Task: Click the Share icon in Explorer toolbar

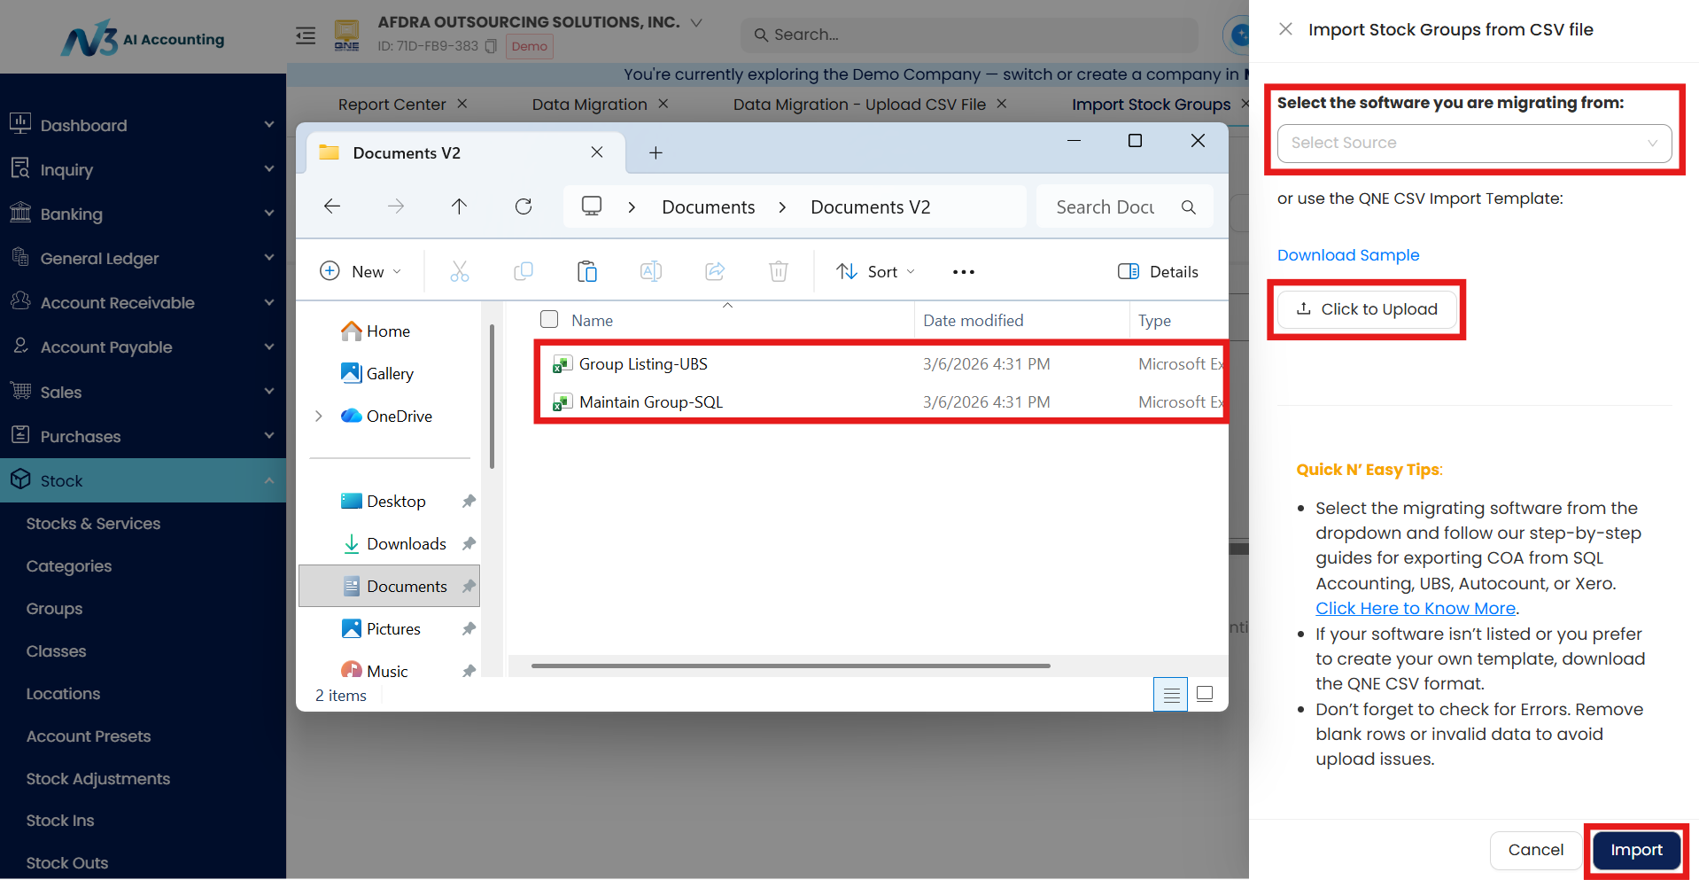Action: point(715,271)
